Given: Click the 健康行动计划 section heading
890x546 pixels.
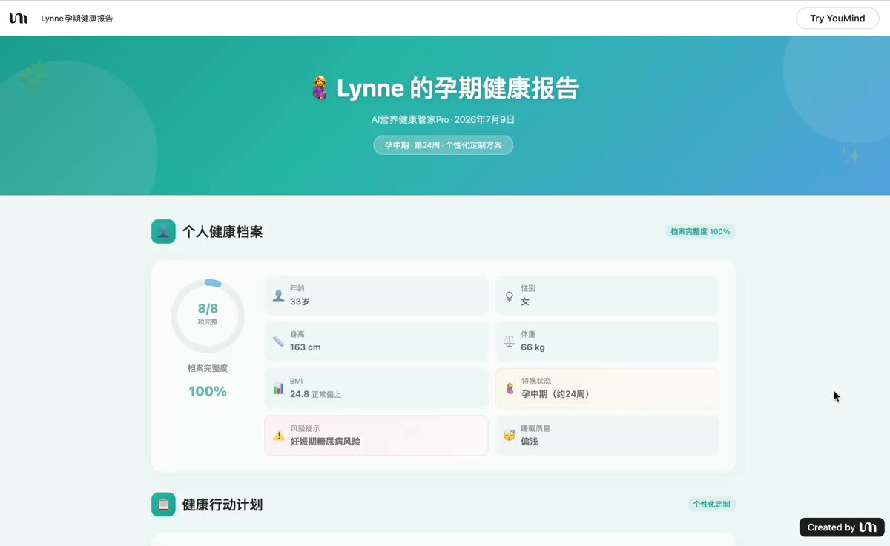Looking at the screenshot, I should 222,505.
